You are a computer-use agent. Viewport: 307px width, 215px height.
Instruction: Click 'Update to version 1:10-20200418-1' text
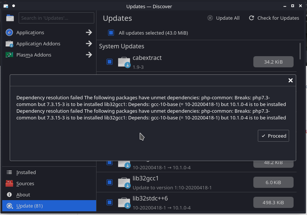(x=172, y=187)
